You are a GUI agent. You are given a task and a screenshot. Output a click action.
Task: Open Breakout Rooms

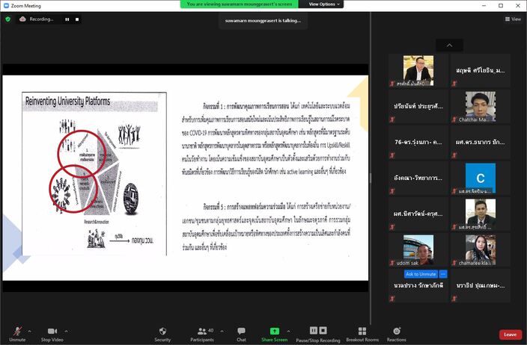point(362,335)
